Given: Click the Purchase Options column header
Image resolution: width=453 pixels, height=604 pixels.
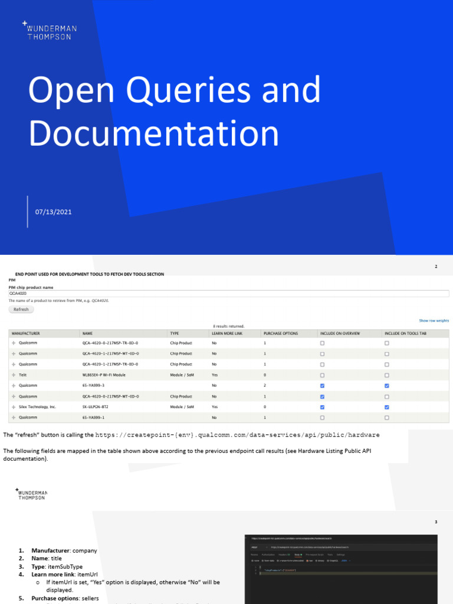Looking at the screenshot, I should 281,334.
